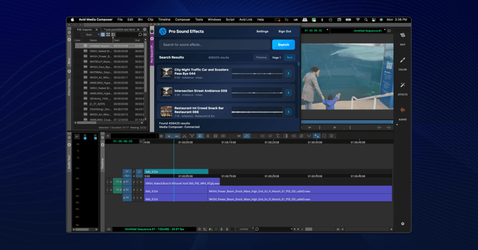Click the monitor position bar under the video

tap(347, 122)
